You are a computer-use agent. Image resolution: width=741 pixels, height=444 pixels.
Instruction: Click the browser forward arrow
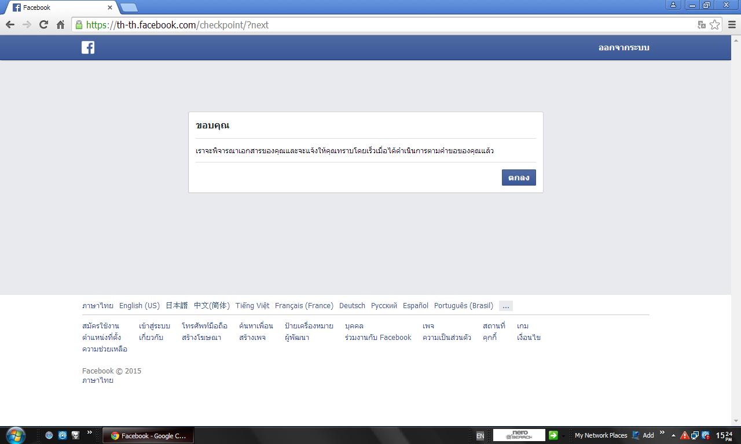click(27, 25)
